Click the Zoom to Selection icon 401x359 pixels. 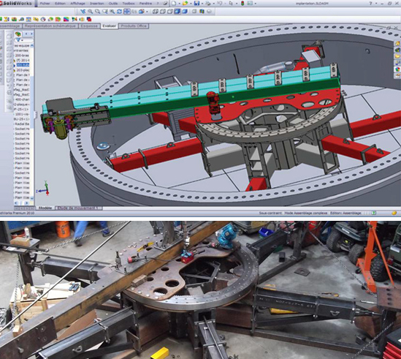[x=112, y=12]
